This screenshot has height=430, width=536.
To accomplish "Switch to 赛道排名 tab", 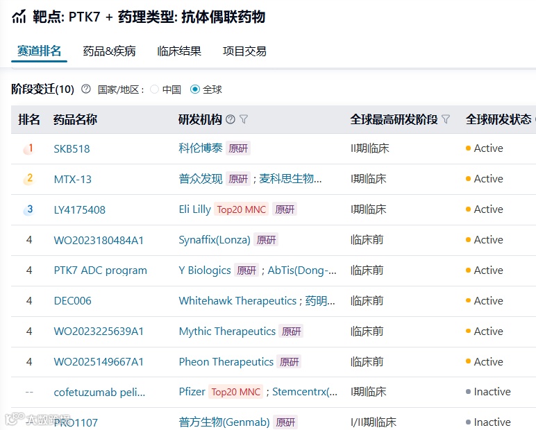I will (x=39, y=51).
